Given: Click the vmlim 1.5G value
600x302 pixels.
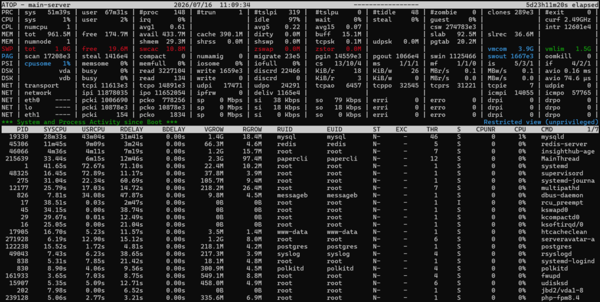Looking at the screenshot, I should 568,49.
